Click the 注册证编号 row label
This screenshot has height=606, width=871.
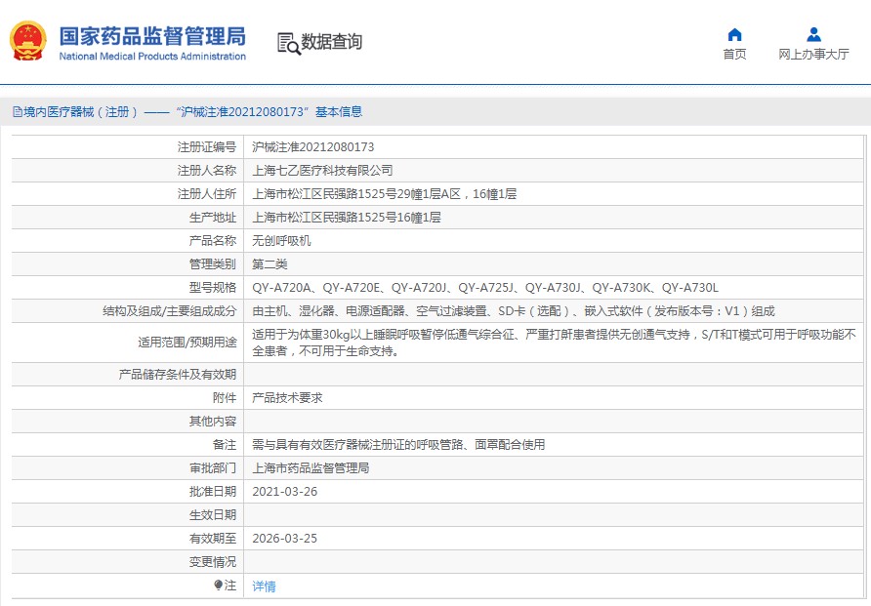(x=207, y=147)
